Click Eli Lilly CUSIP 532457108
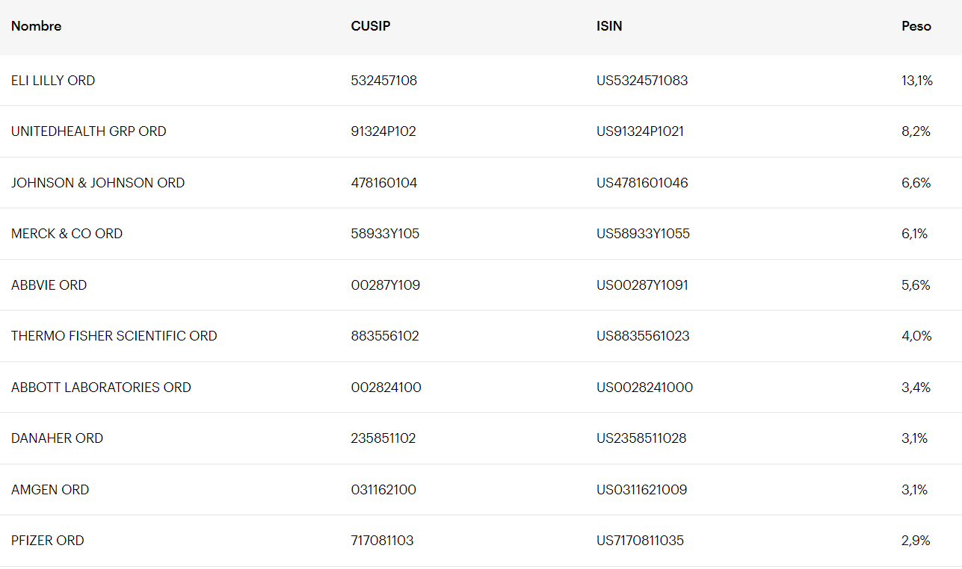Screen dimensions: 962x569 click(384, 81)
